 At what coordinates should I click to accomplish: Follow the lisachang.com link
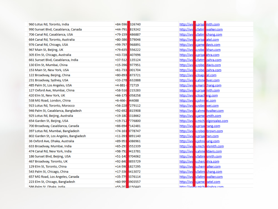click(x=198, y=95)
